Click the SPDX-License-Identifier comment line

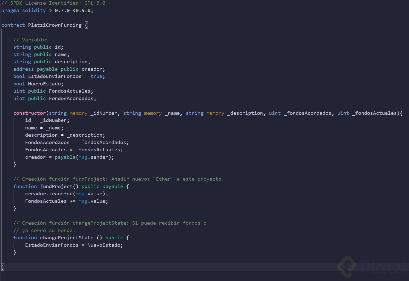tap(53, 3)
